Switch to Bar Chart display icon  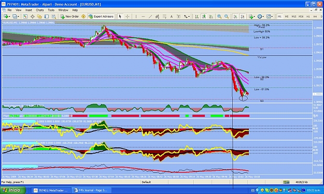click(x=197, y=17)
